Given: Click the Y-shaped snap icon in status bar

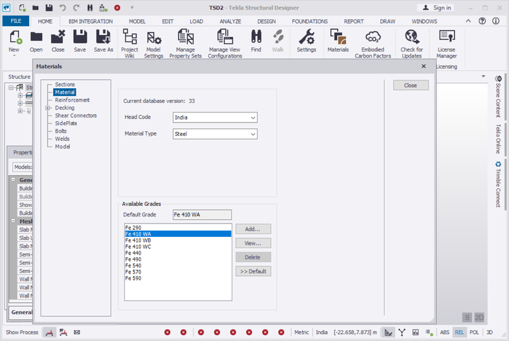Looking at the screenshot, I should [402, 332].
